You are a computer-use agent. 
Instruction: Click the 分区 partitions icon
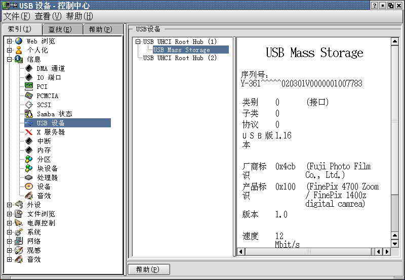(x=29, y=159)
